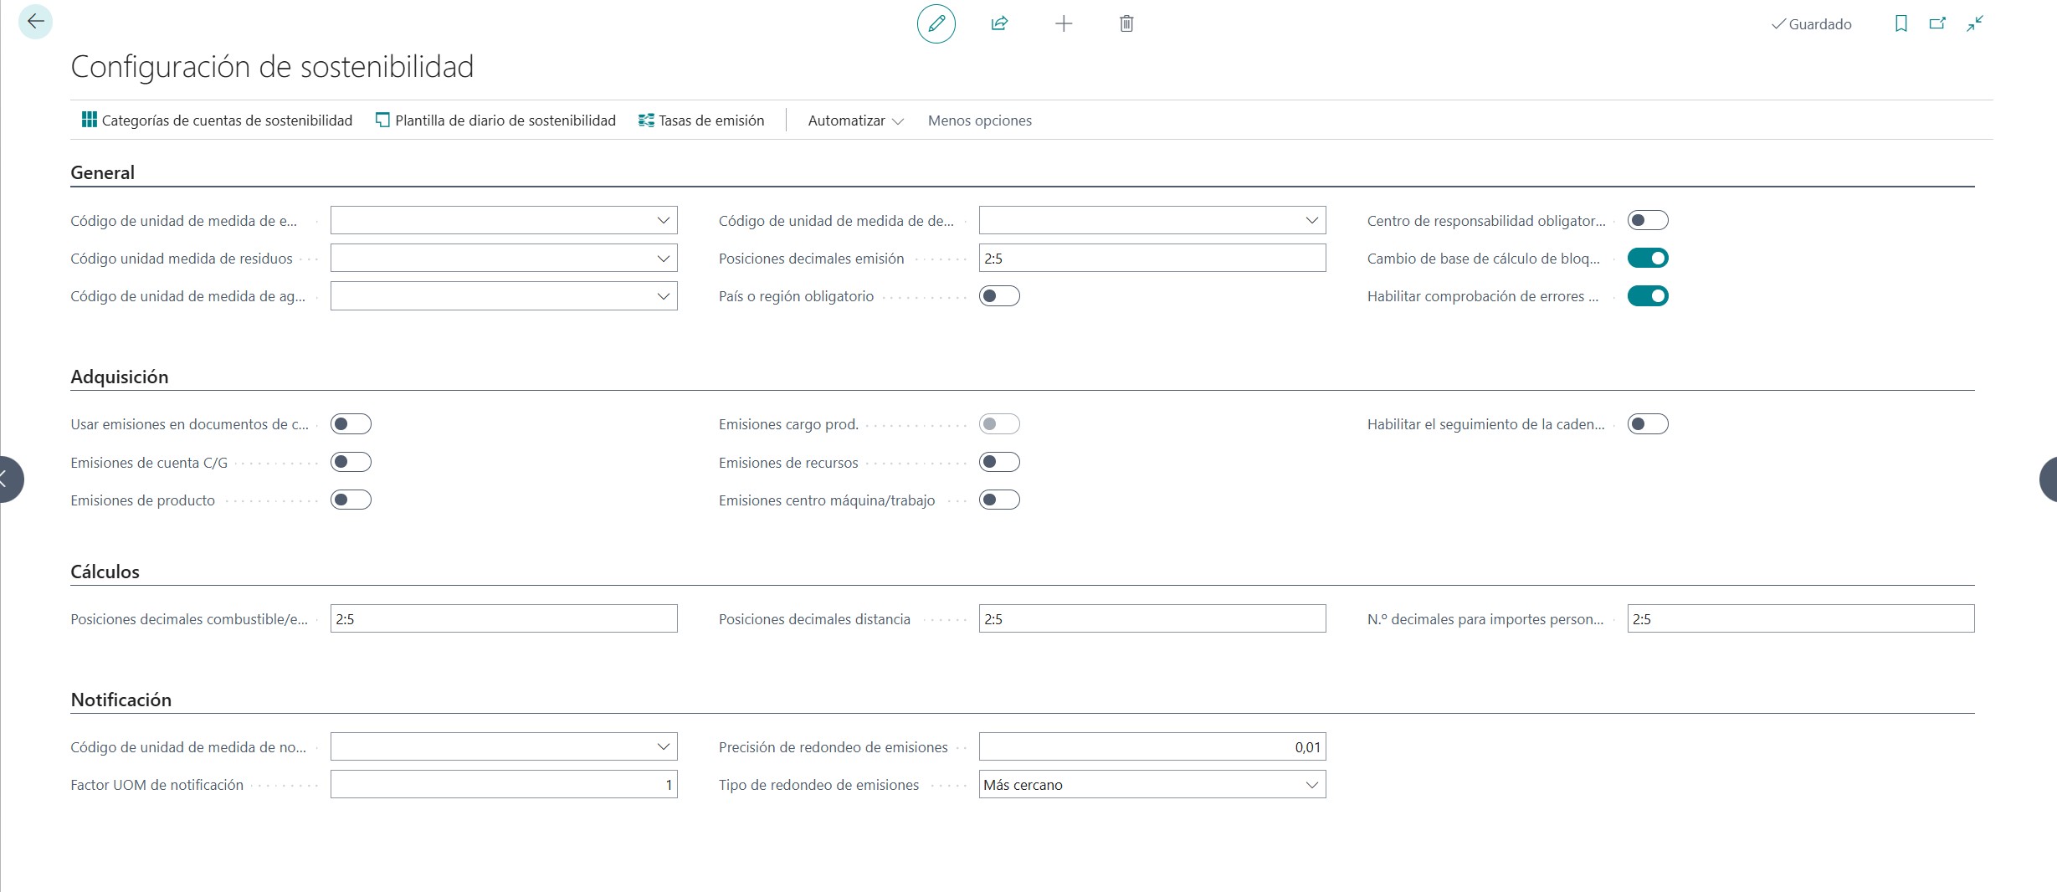
Task: Toggle Centro de responsabilidad obligatorio switch
Action: click(1648, 220)
